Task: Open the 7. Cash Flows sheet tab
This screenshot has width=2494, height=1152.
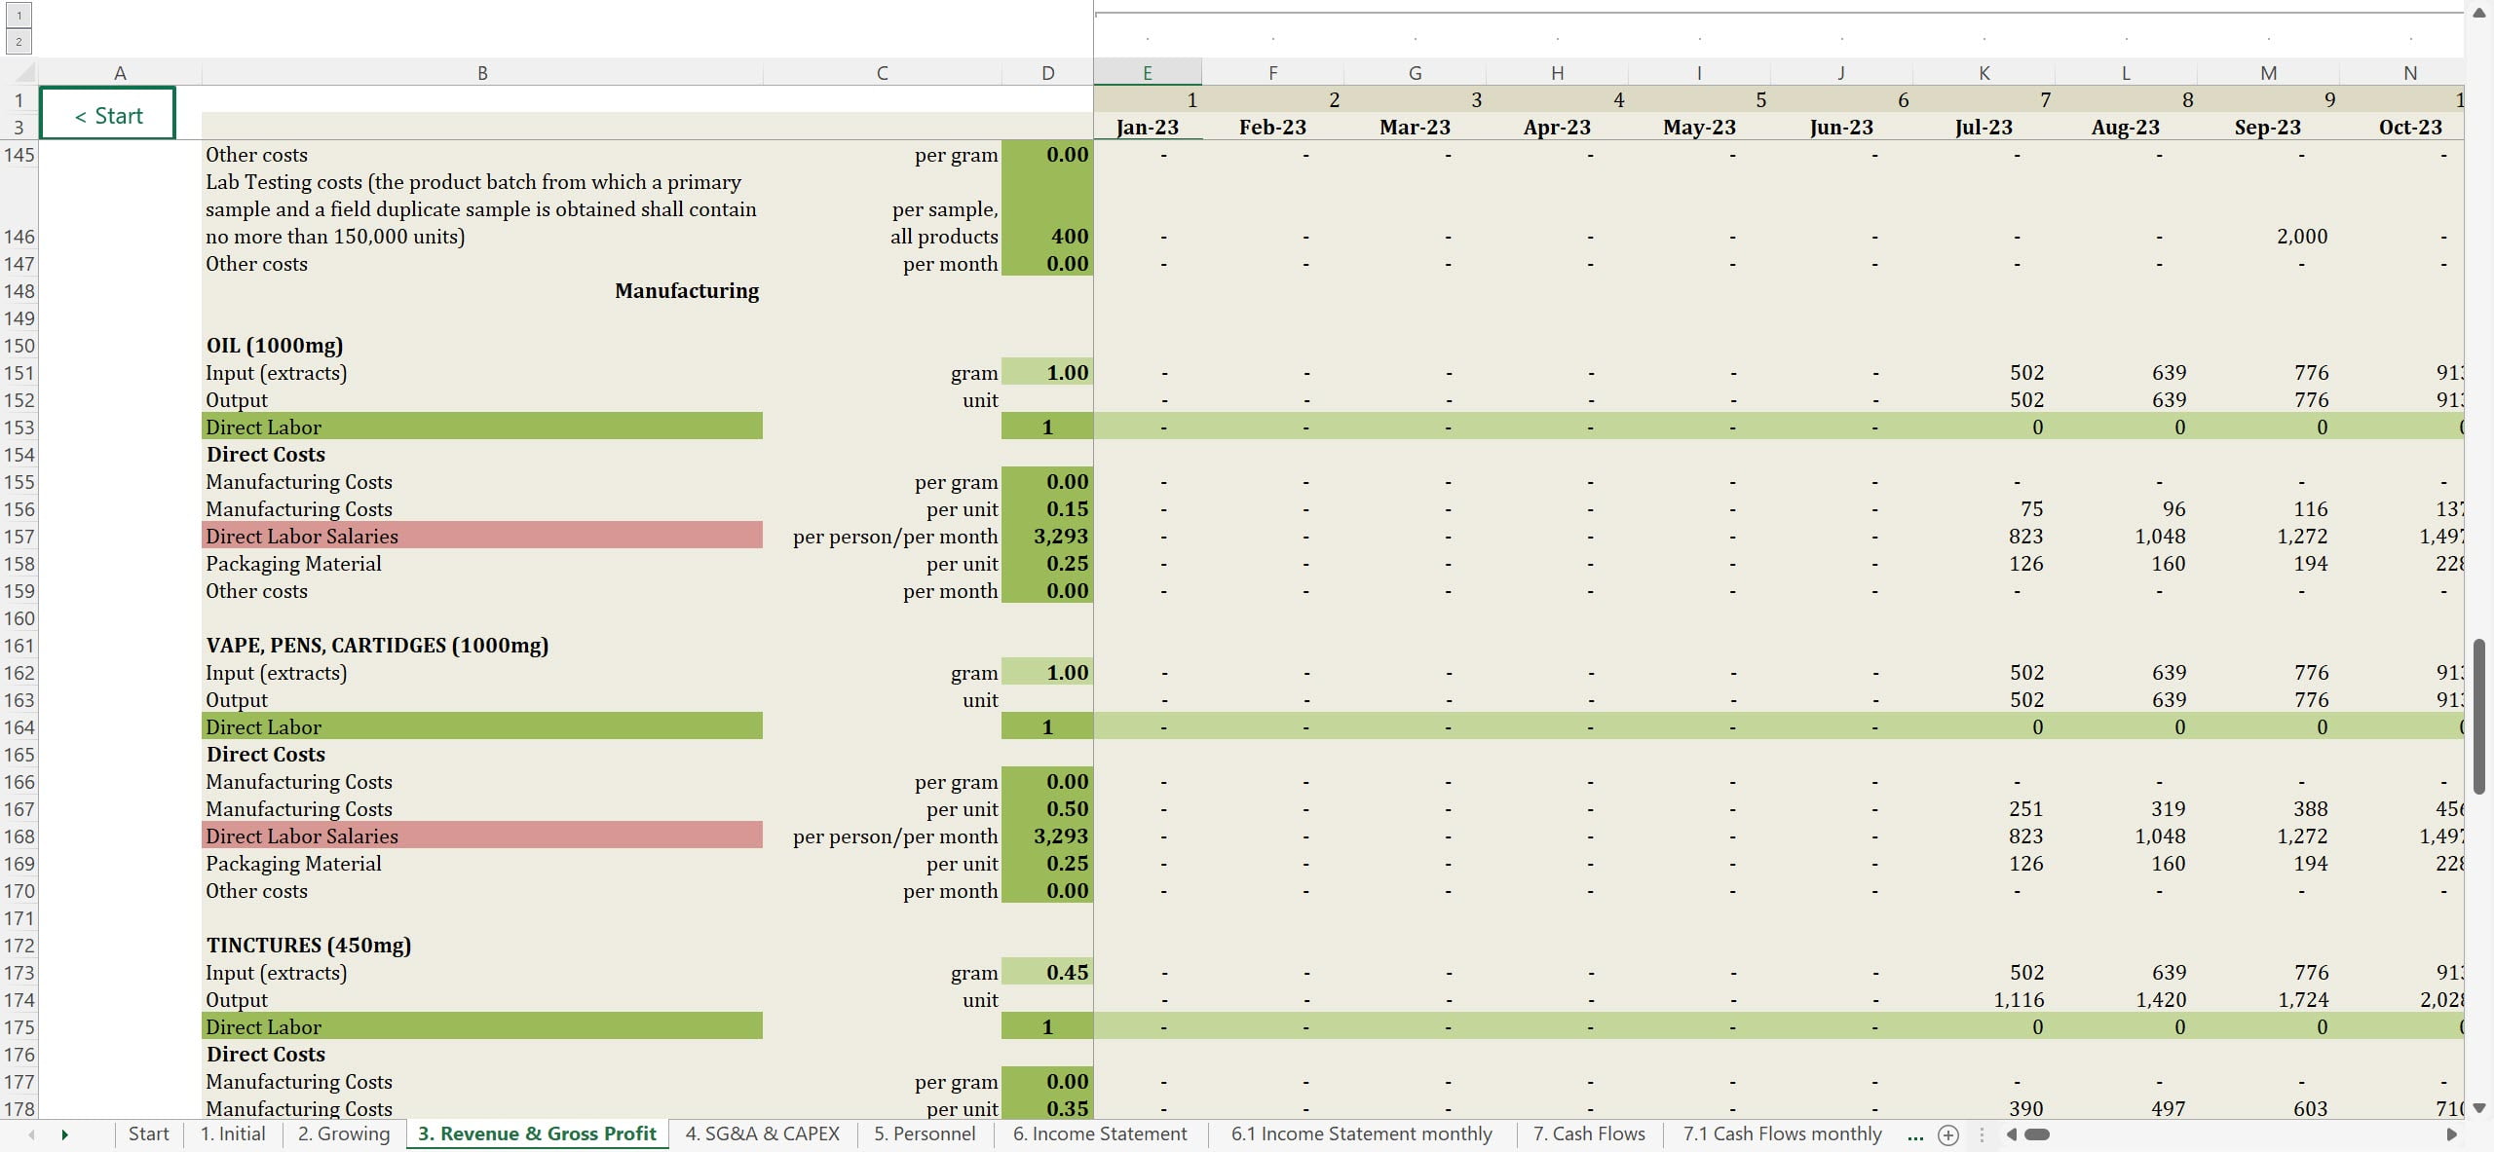Action: tap(1588, 1133)
